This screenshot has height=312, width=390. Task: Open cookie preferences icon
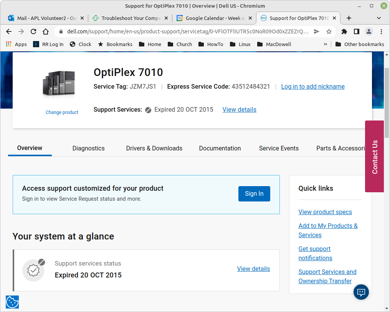coord(12,302)
